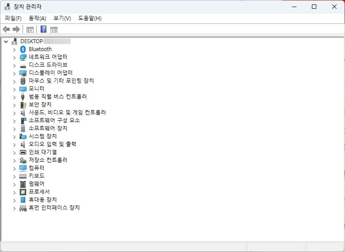345x252 pixels.
Task: Expand the 모니터 category
Action: click(14, 89)
